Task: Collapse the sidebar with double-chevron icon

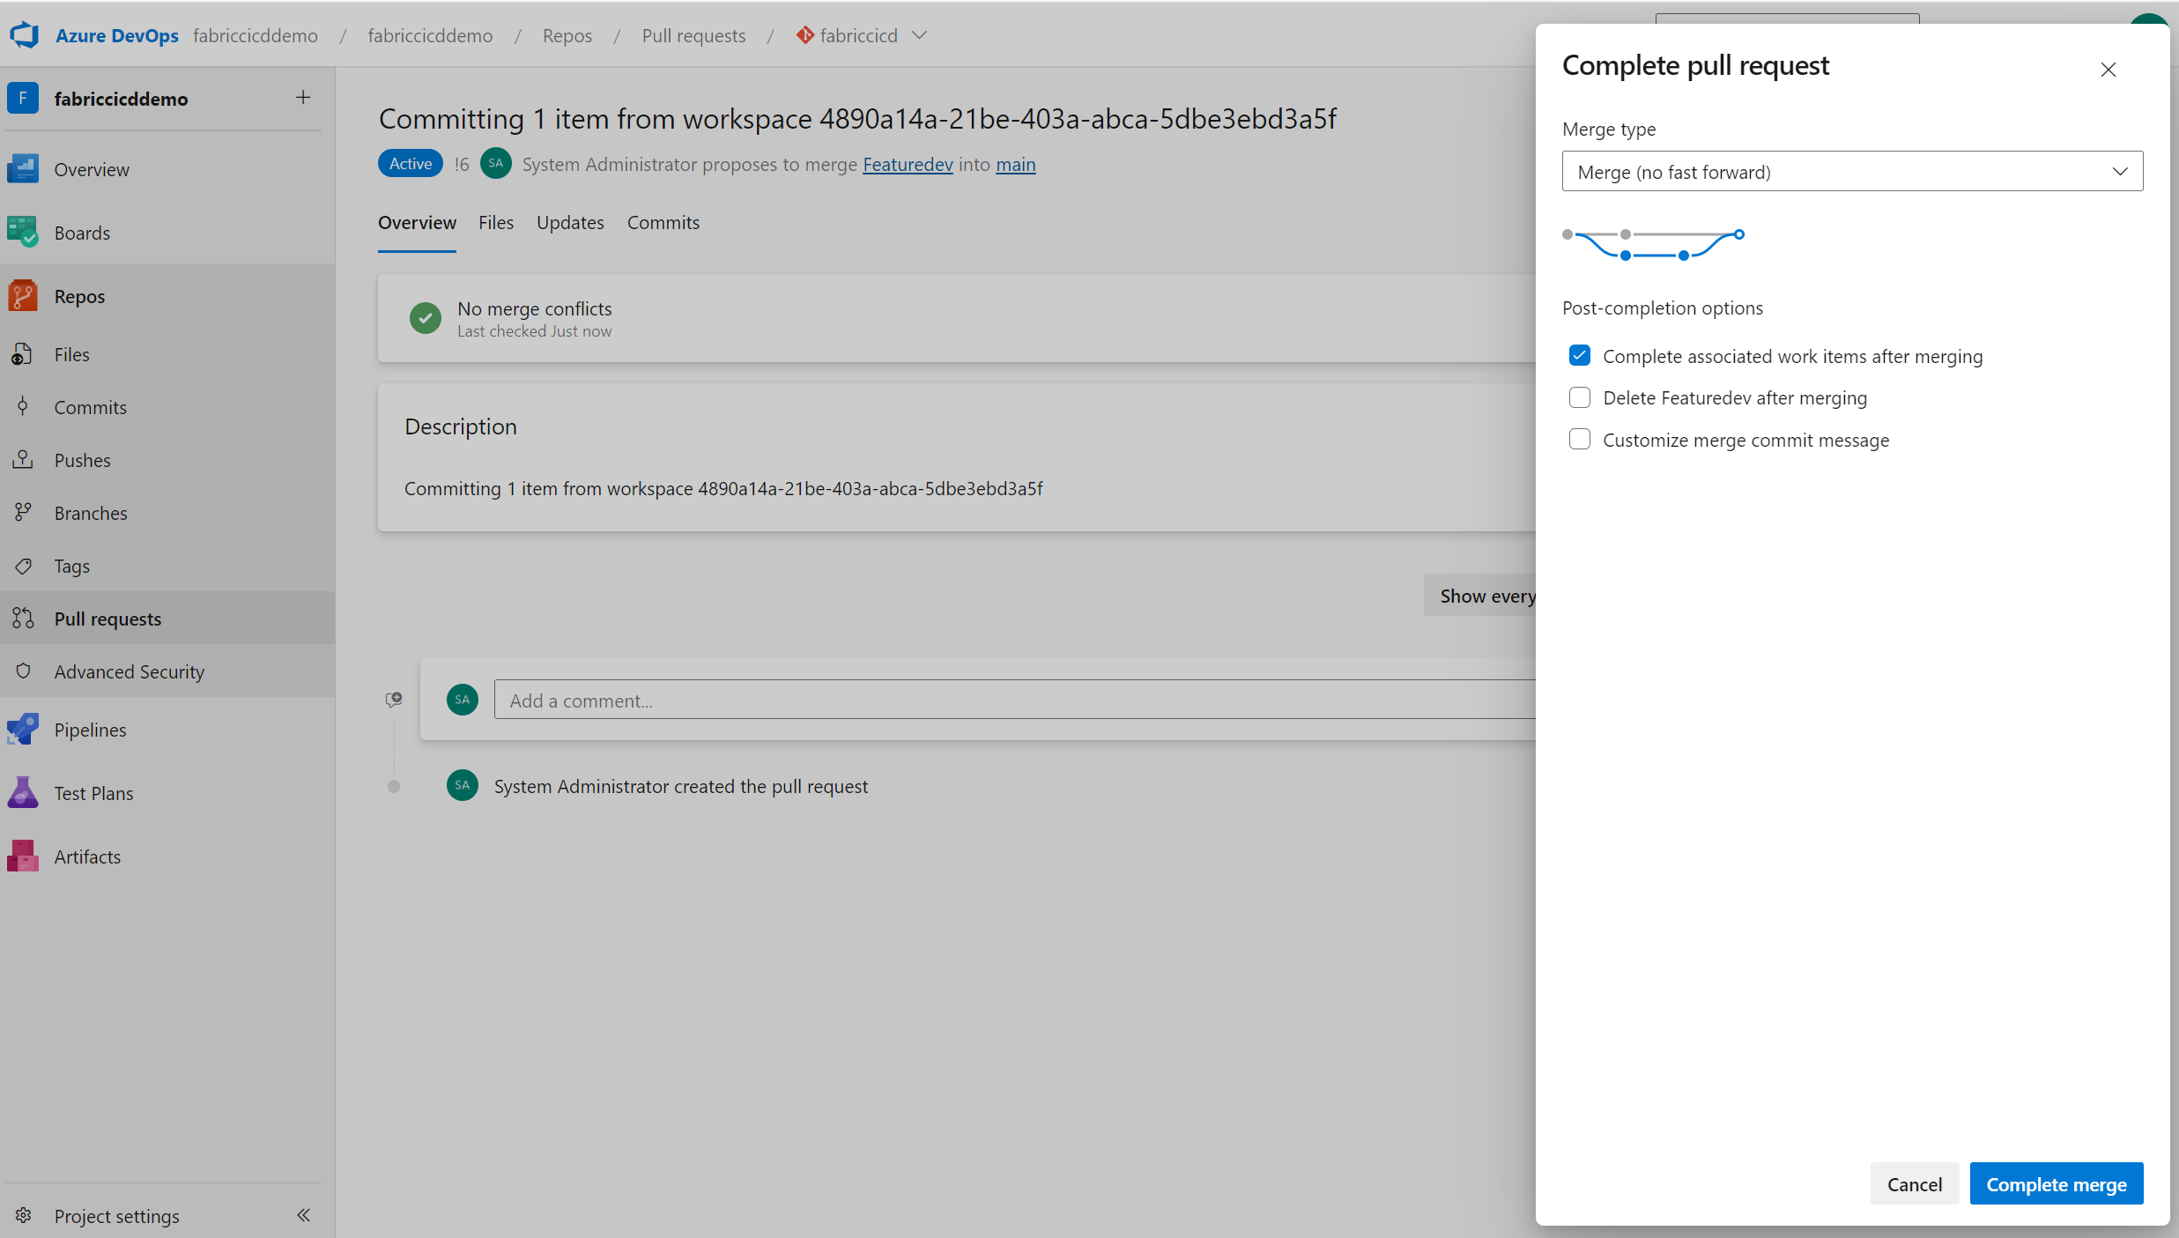Action: point(303,1216)
